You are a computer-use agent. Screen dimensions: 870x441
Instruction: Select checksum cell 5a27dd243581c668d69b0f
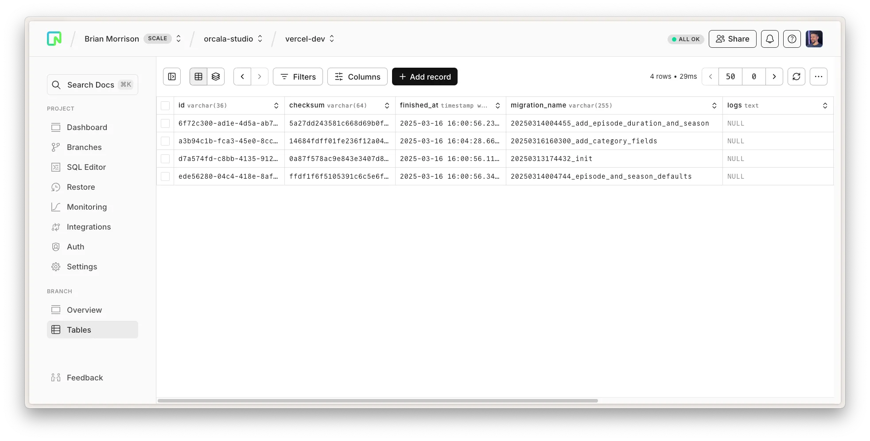340,123
